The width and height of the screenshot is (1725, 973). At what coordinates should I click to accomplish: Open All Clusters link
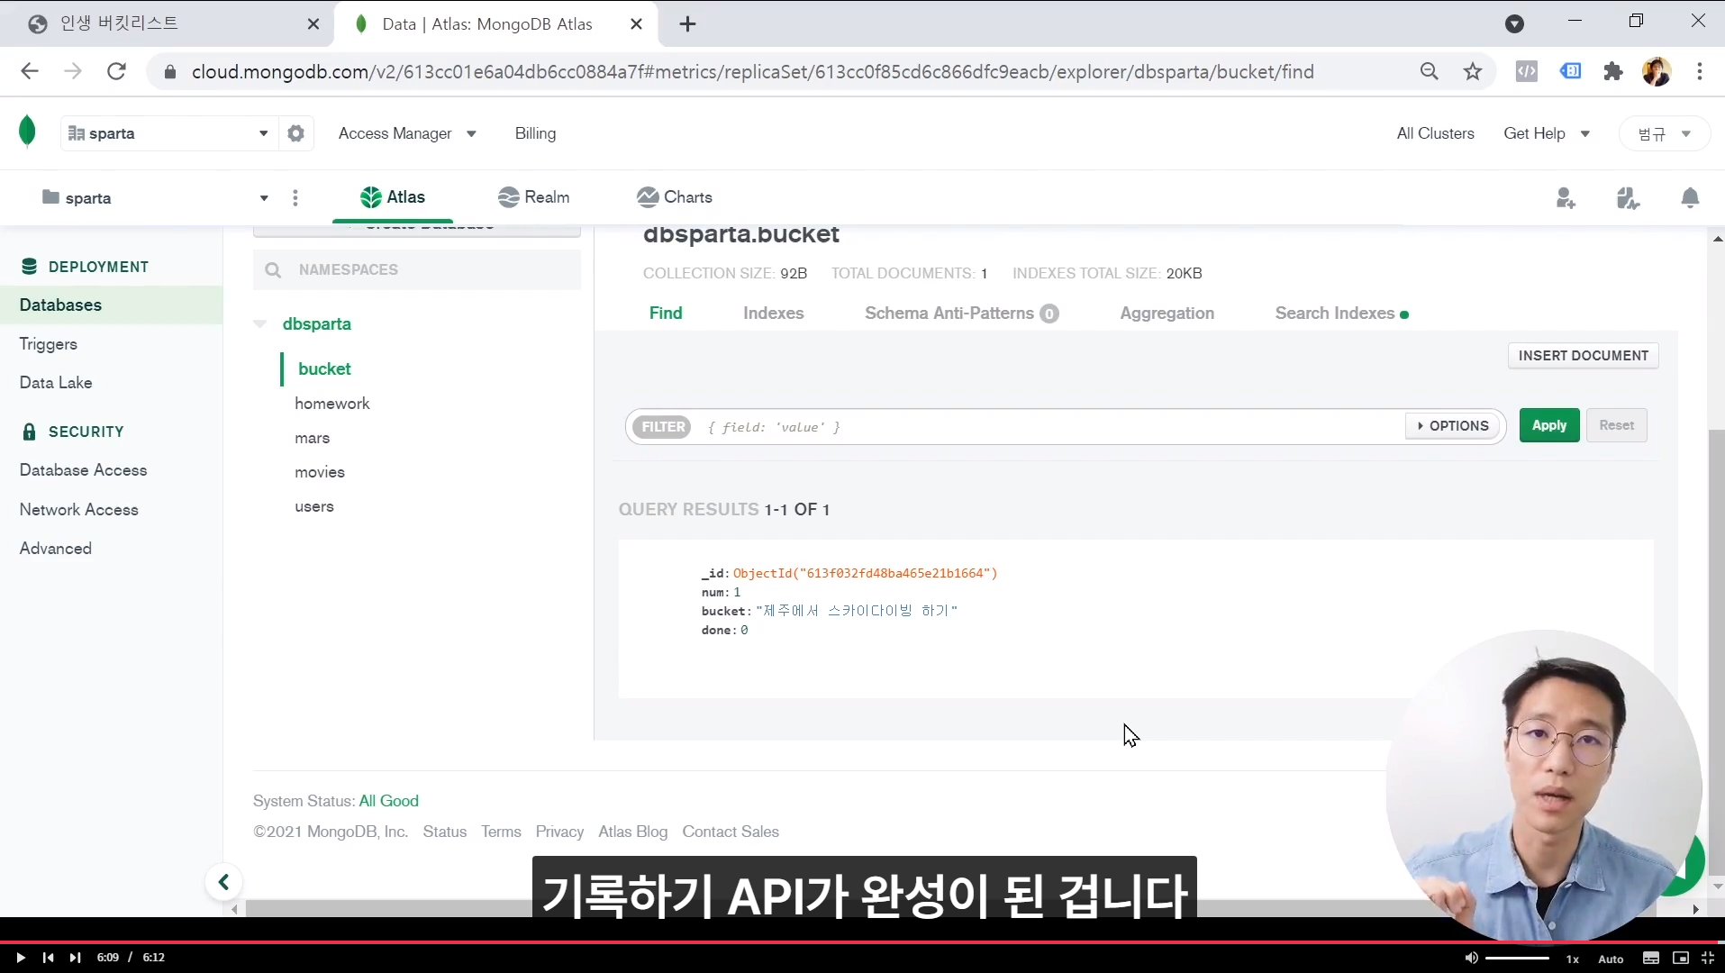tap(1435, 133)
